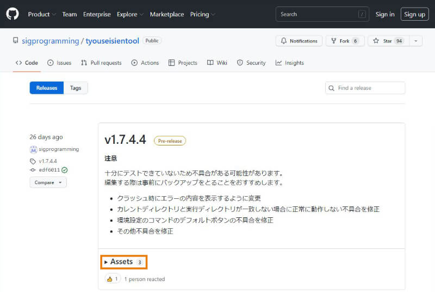This screenshot has width=435, height=292.
Task: Click the Notifications bell button
Action: (299, 41)
